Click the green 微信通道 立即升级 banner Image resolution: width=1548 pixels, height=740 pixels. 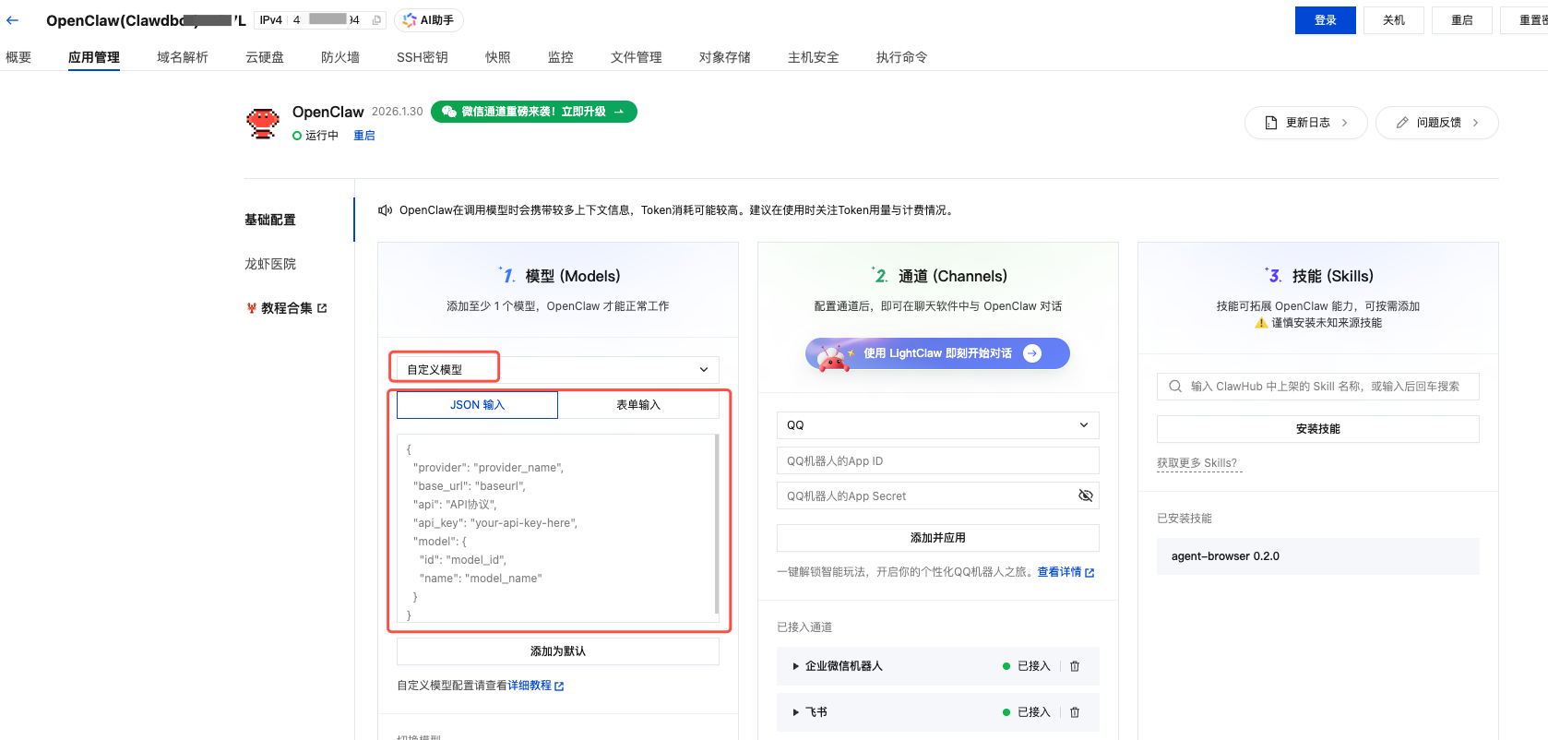pos(534,112)
